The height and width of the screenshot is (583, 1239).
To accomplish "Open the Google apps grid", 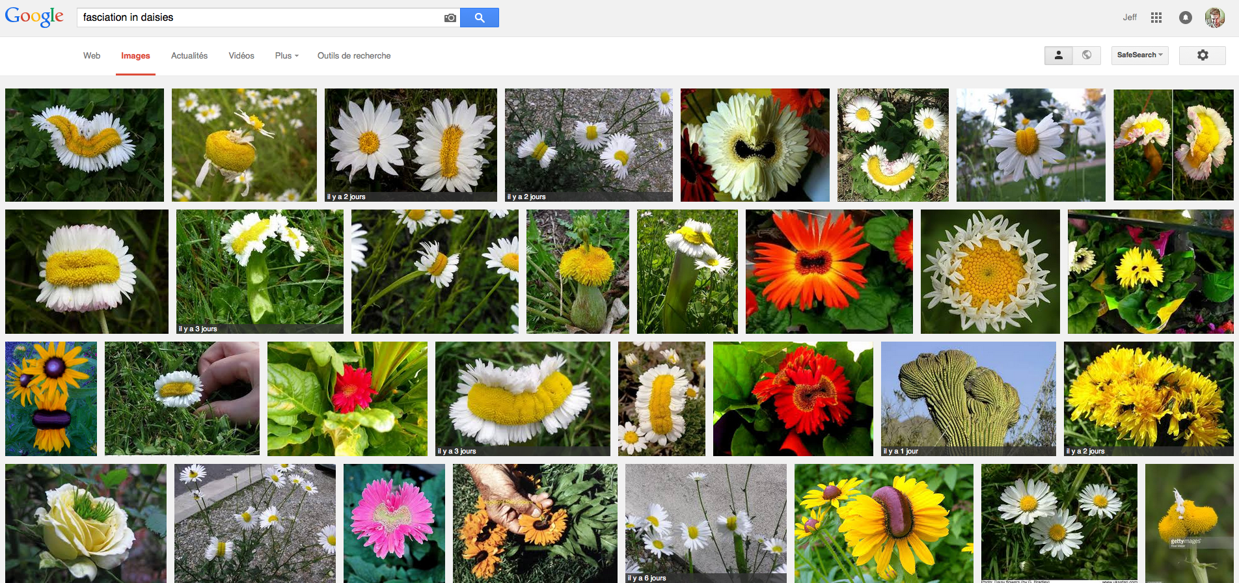I will coord(1156,18).
